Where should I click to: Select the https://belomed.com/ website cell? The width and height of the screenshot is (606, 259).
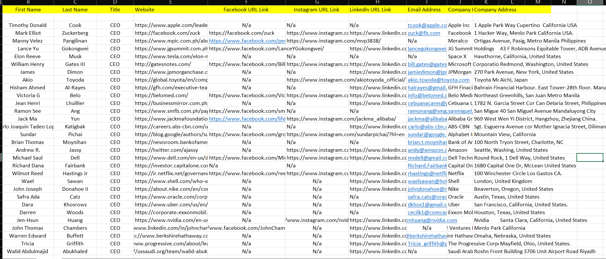click(171, 95)
